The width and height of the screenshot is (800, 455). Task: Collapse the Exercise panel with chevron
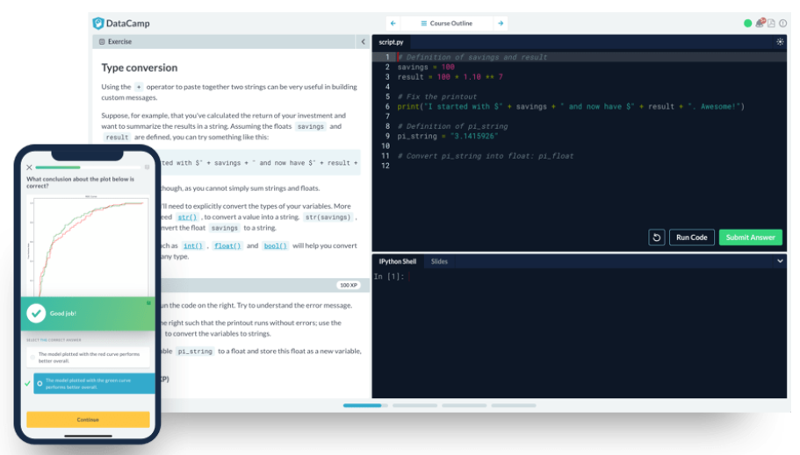[x=363, y=42]
